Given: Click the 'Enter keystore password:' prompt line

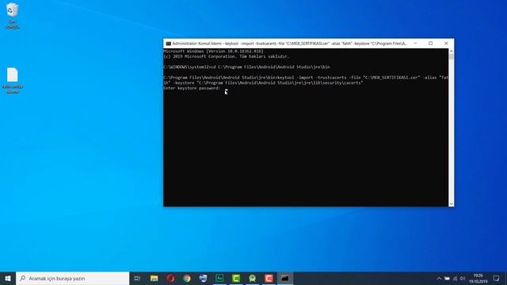Looking at the screenshot, I should coord(192,88).
